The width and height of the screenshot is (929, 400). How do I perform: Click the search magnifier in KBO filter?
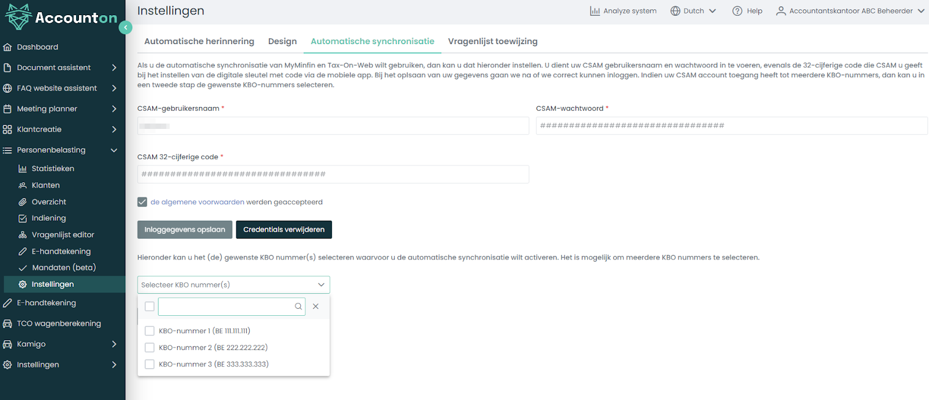click(298, 307)
